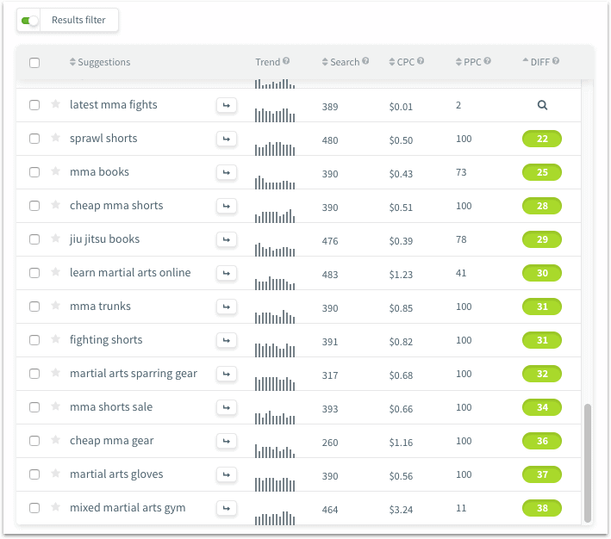Check the select-all checkbox in the header
Viewport: 611px width, 539px height.
click(34, 62)
